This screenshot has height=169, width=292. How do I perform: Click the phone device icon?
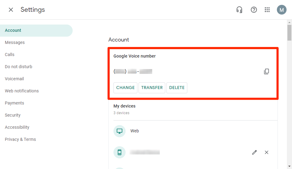pyautogui.click(x=120, y=152)
